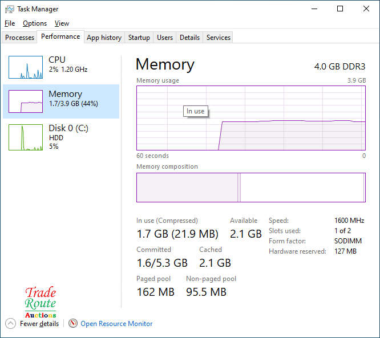Click the Resource Monitor gauge icon

(73, 324)
